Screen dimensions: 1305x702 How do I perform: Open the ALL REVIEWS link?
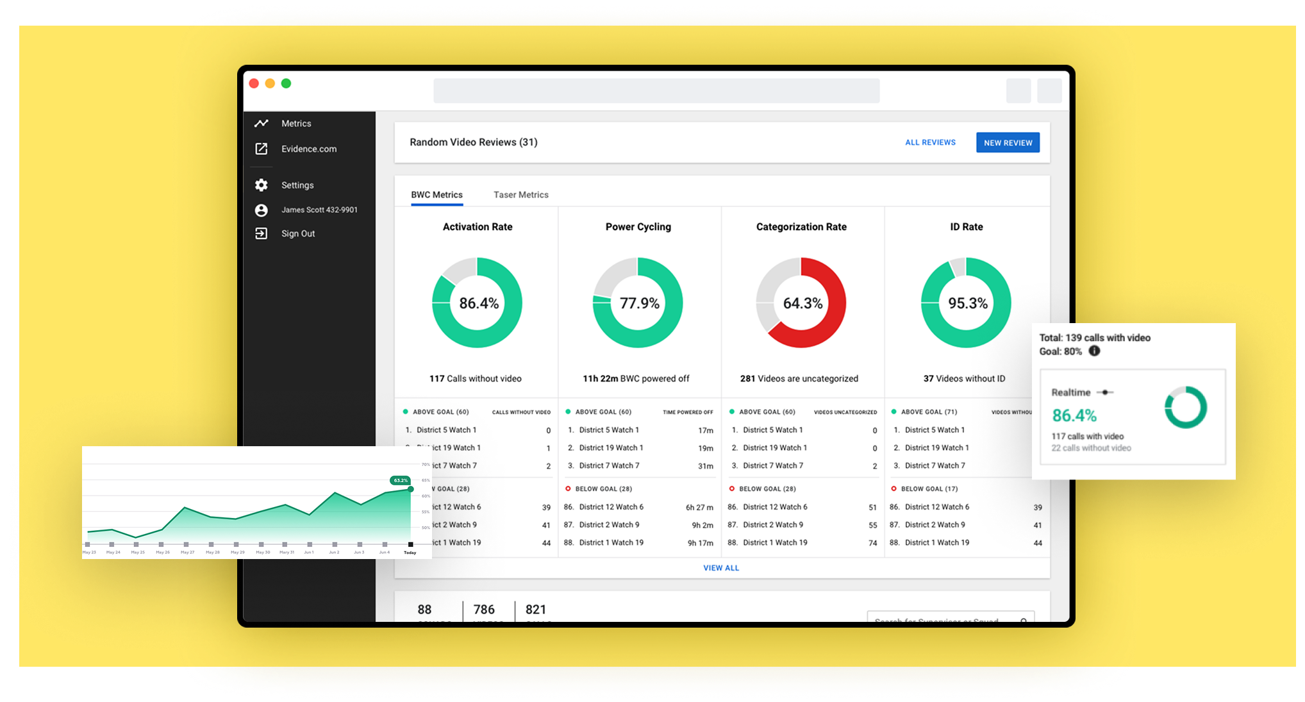(x=930, y=142)
